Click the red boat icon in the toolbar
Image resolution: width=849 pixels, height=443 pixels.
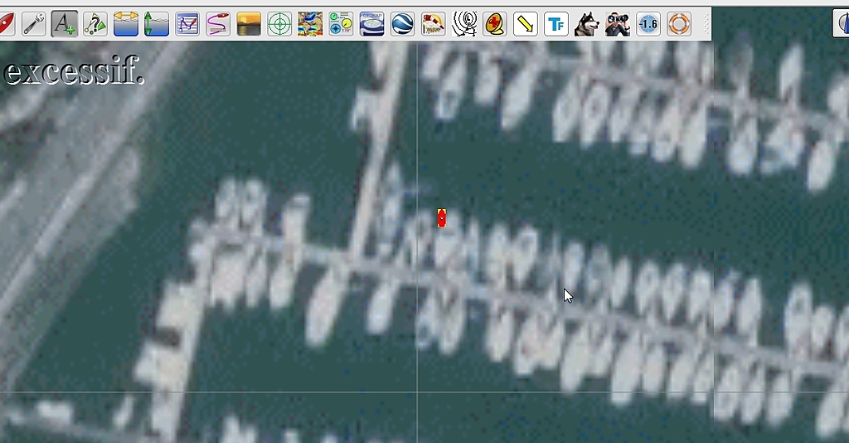pos(7,24)
